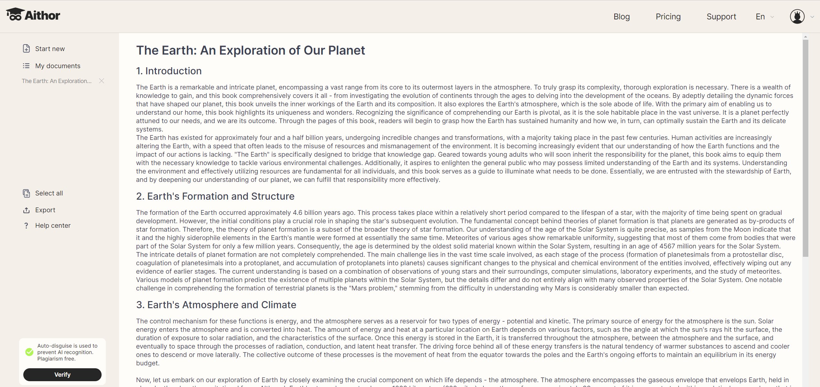The image size is (820, 387).
Task: Click the scrollbar up arrow
Action: pyautogui.click(x=805, y=37)
